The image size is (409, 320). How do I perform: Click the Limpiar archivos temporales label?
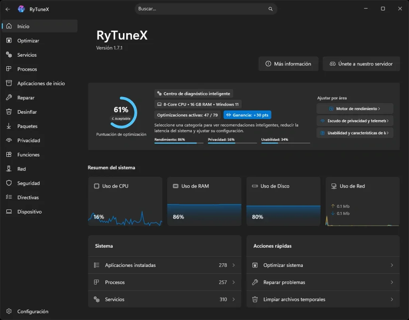(x=294, y=299)
